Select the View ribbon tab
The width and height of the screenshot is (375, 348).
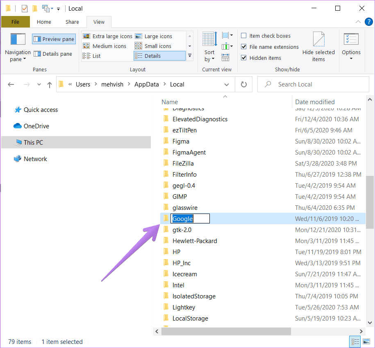click(99, 22)
